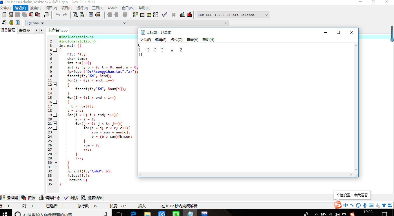Click the gray X Stop Execution icon
Image resolution: width=394 pixels, height=216 pixels.
click(x=174, y=15)
